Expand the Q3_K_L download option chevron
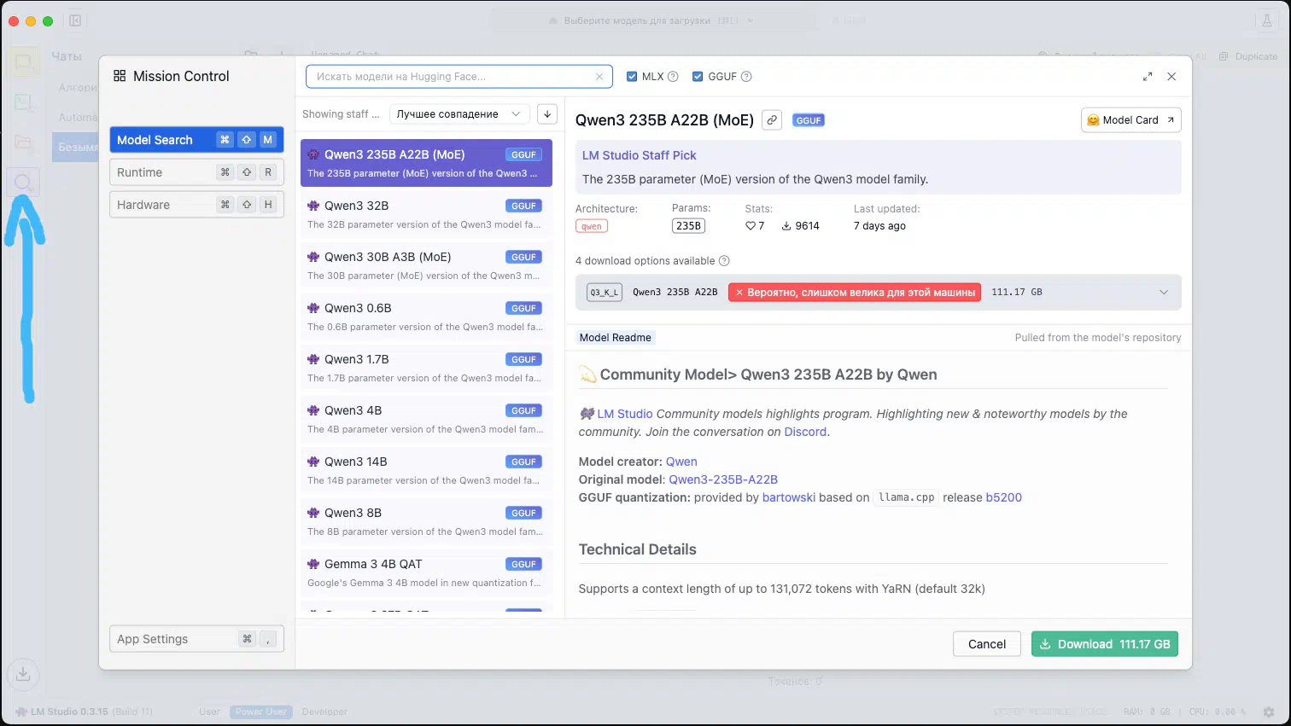 point(1164,293)
